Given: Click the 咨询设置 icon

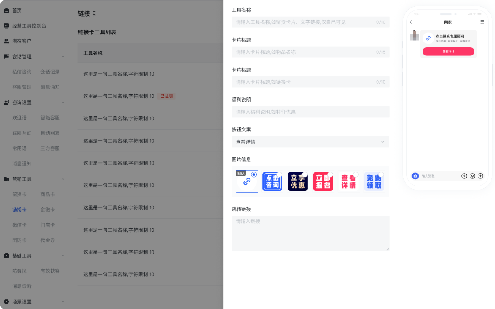Looking at the screenshot, I should click(x=6, y=102).
